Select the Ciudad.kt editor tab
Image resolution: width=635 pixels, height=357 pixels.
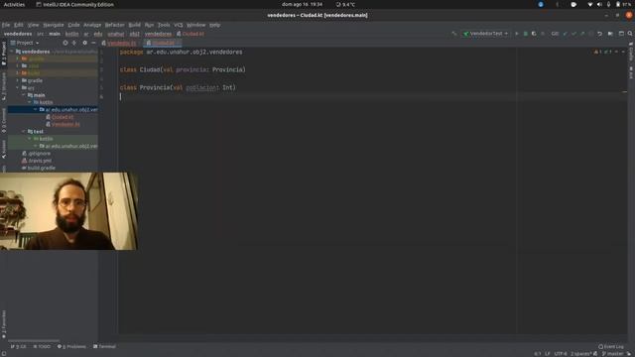pyautogui.click(x=163, y=43)
